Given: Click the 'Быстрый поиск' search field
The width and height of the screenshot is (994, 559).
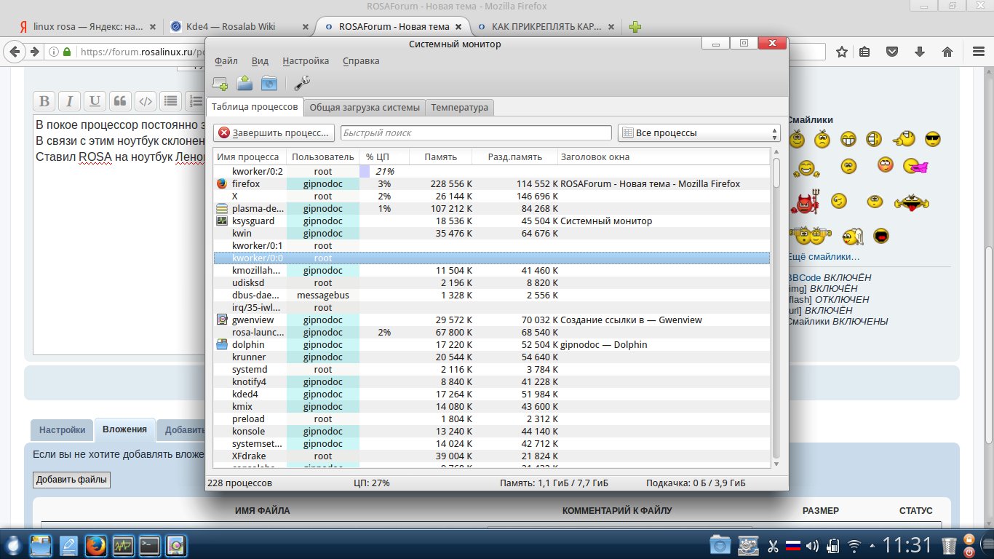Looking at the screenshot, I should pyautogui.click(x=476, y=133).
